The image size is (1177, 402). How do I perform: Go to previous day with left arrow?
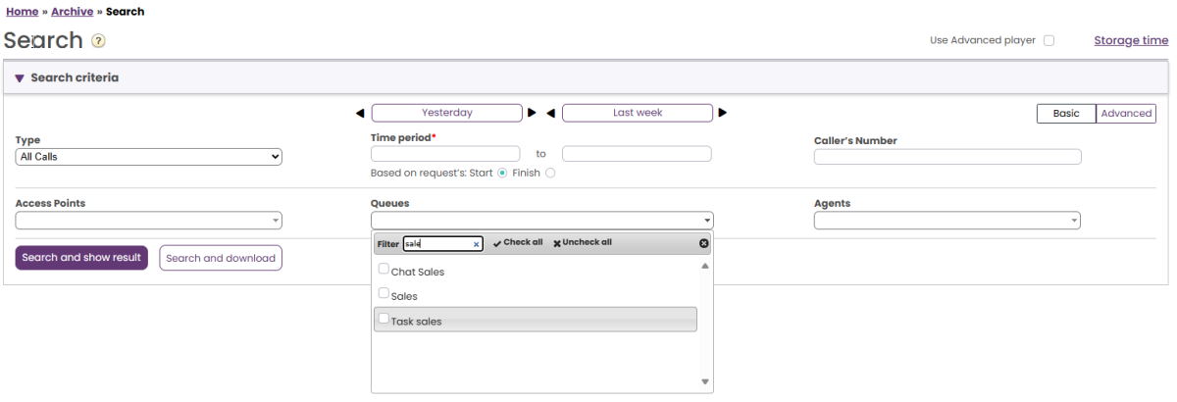360,113
